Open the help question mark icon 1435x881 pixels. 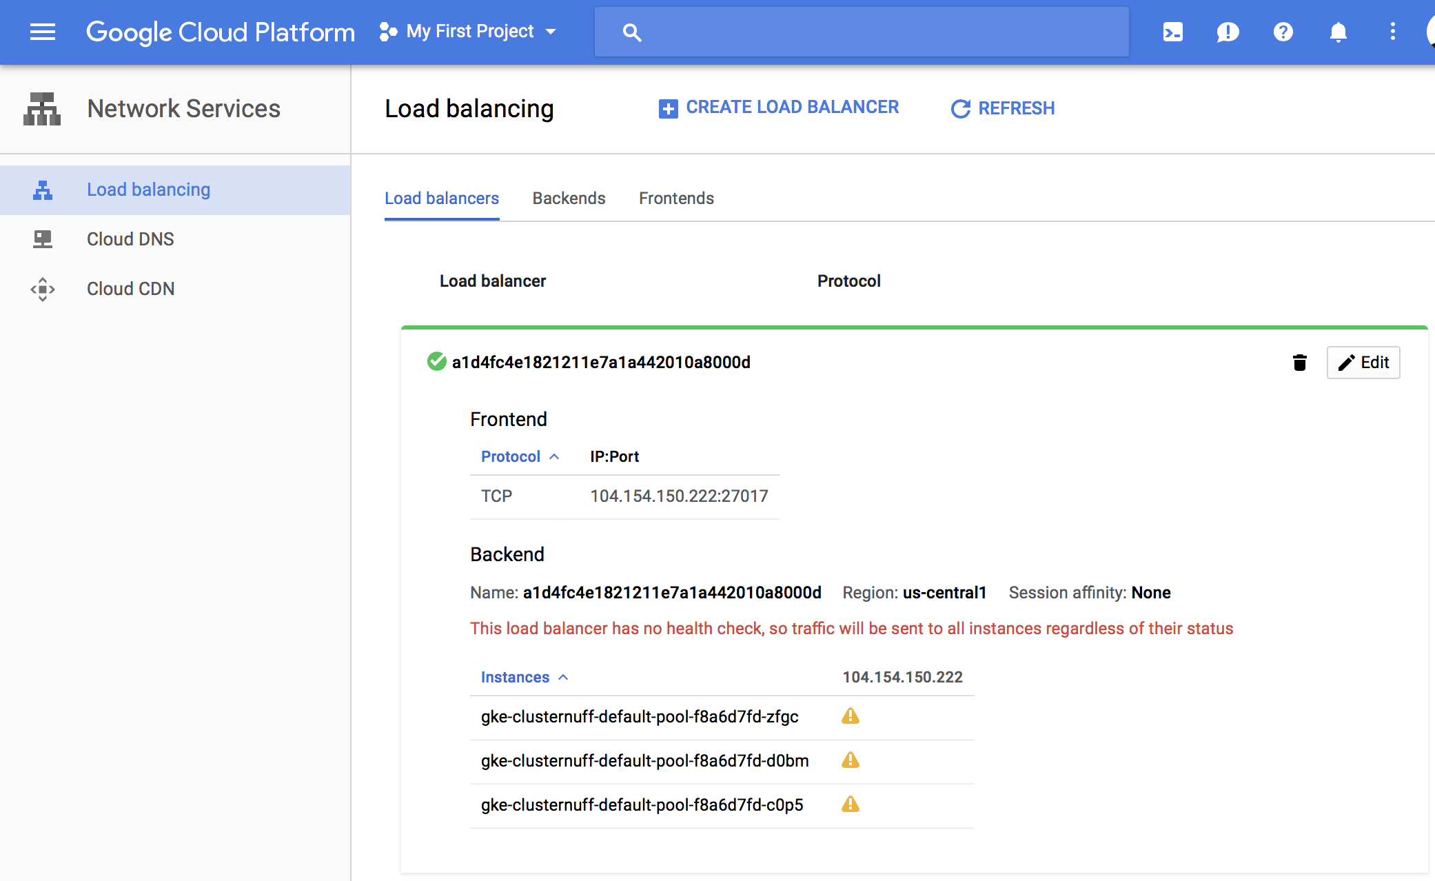click(x=1283, y=32)
